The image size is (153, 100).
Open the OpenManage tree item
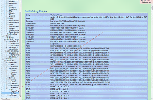coord(12,95)
